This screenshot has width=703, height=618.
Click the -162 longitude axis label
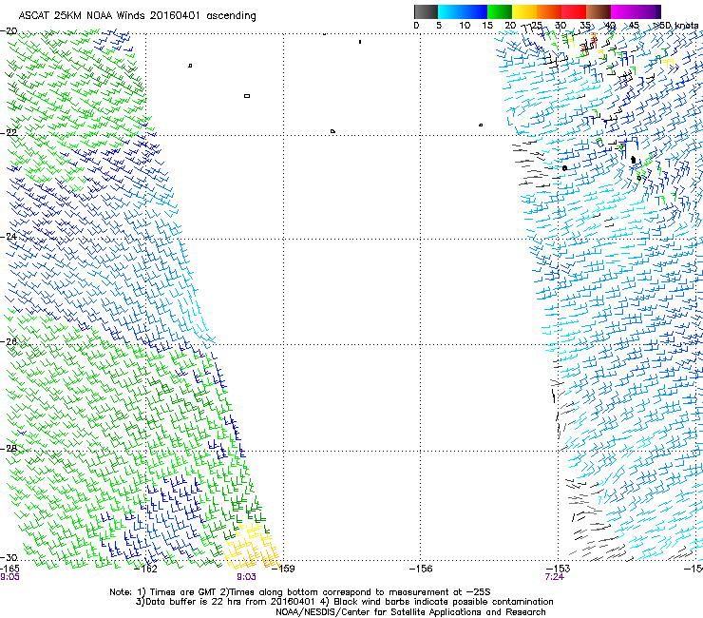tap(145, 569)
